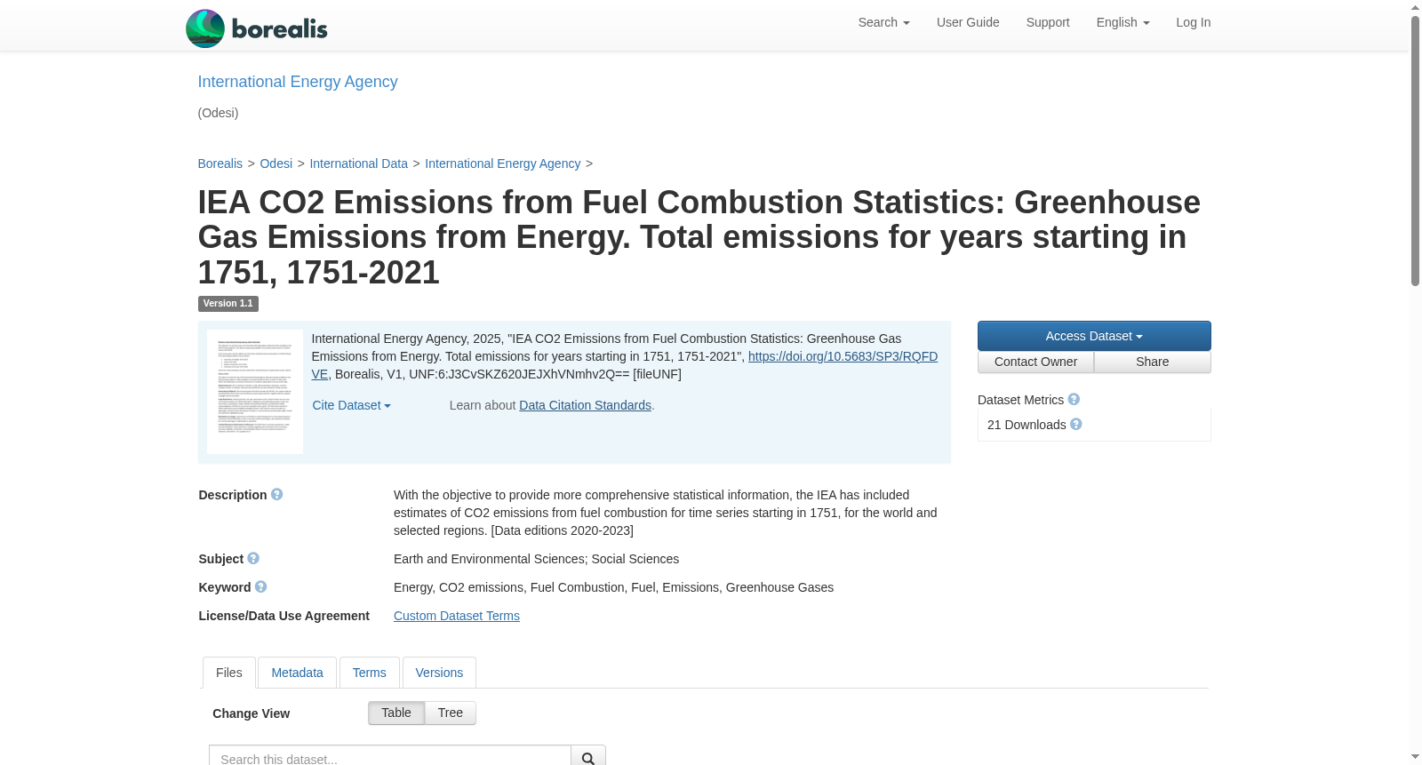Click the Change View label
This screenshot has width=1422, height=765.
[x=251, y=713]
